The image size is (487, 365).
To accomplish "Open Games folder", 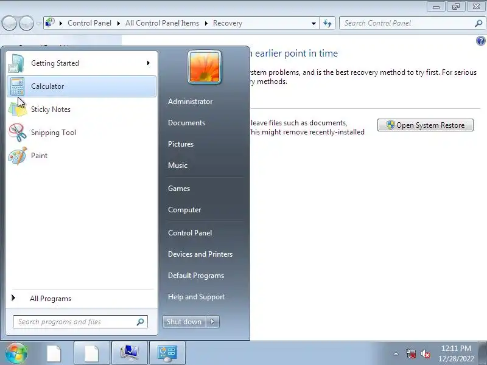I will 179,189.
